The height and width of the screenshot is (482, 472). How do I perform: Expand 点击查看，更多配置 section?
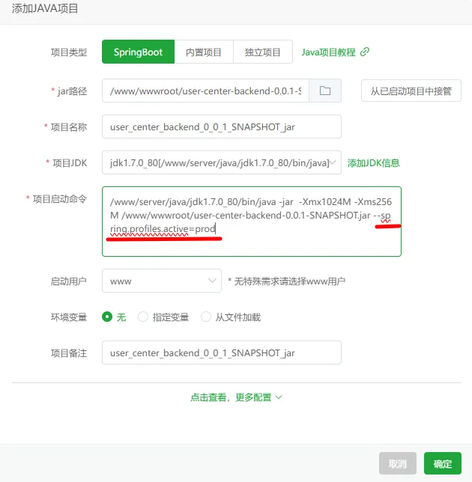pyautogui.click(x=236, y=397)
